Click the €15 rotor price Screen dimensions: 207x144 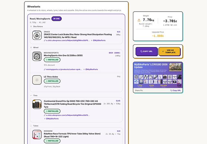click(119, 32)
